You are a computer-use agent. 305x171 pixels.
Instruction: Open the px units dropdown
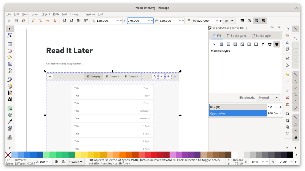tap(229, 21)
